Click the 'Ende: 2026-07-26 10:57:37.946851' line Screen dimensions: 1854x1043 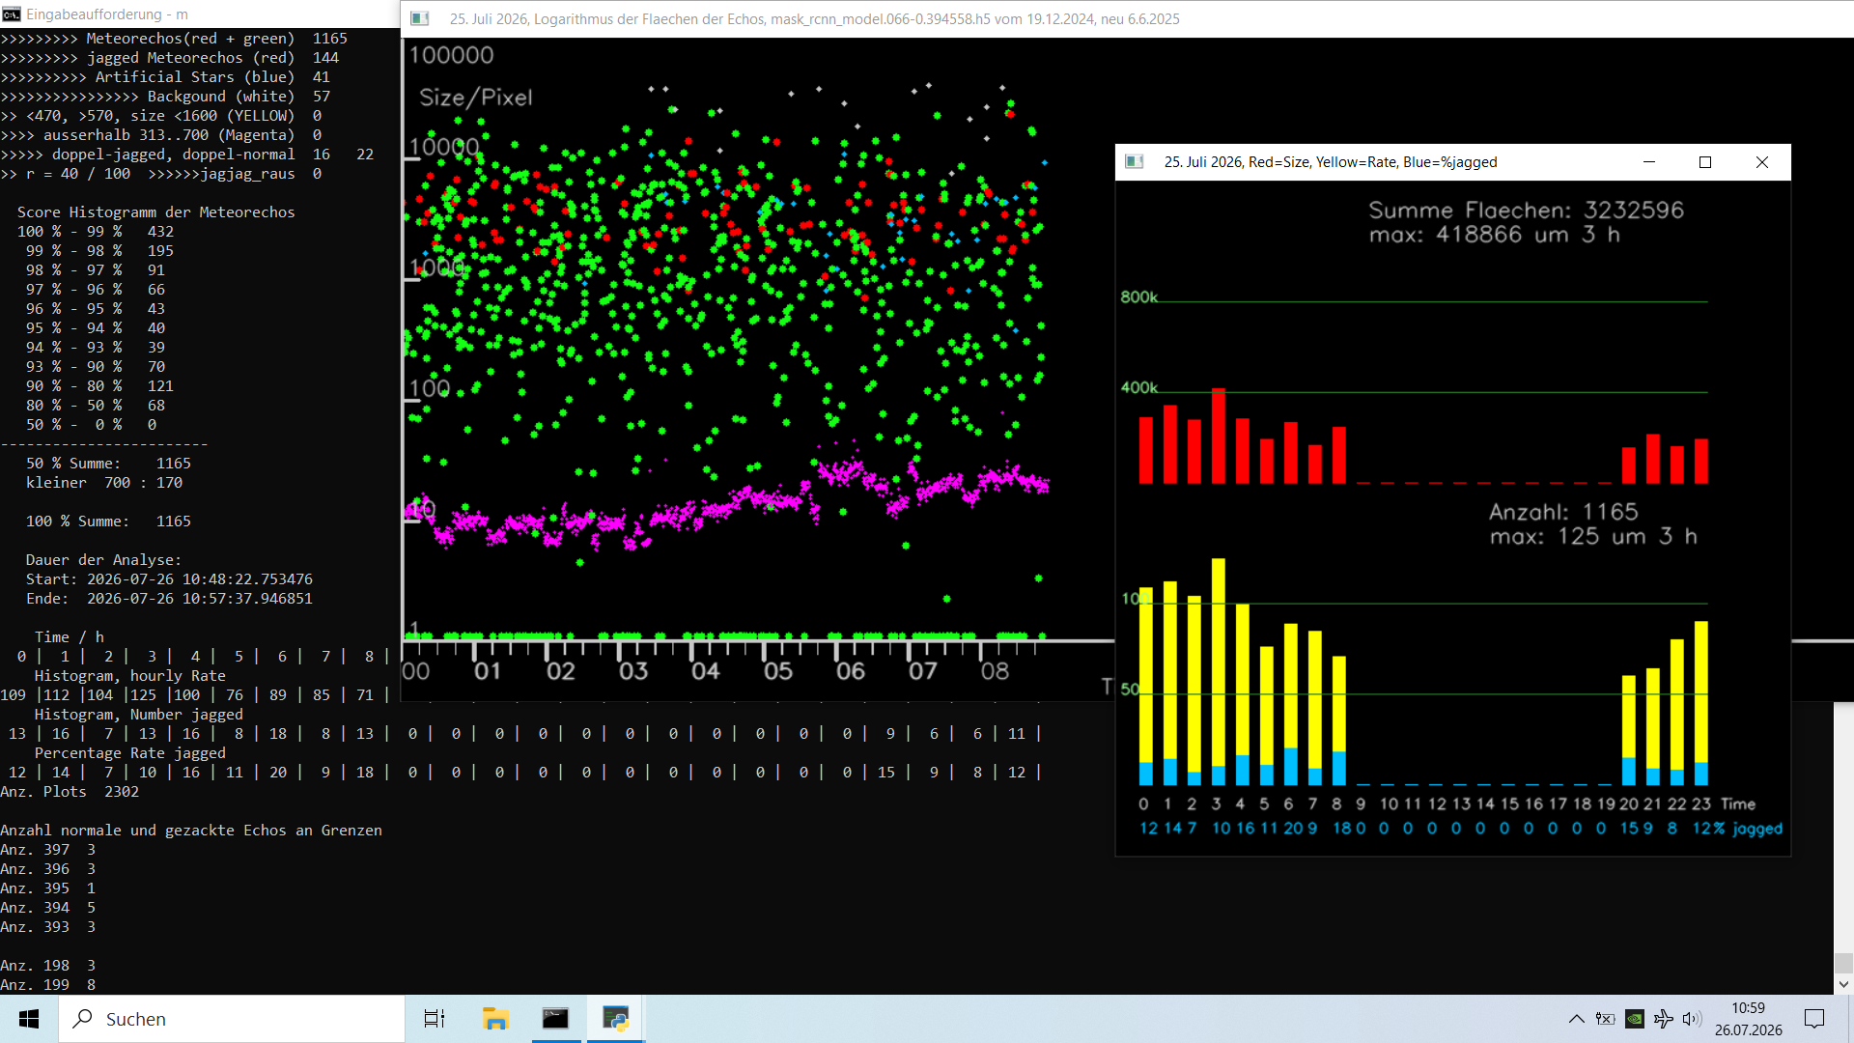tap(169, 599)
